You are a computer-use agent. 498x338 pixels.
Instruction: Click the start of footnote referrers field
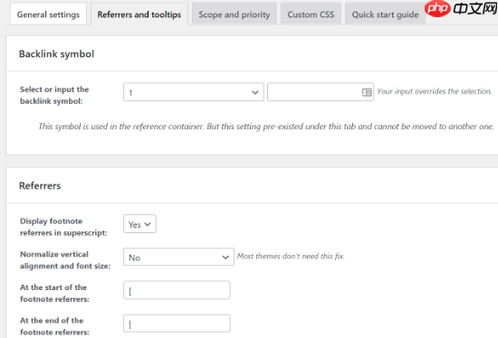coord(177,290)
